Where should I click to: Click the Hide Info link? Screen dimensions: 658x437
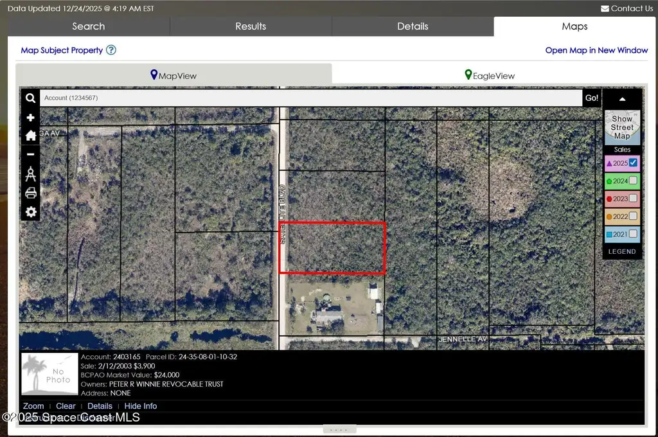pyautogui.click(x=141, y=406)
